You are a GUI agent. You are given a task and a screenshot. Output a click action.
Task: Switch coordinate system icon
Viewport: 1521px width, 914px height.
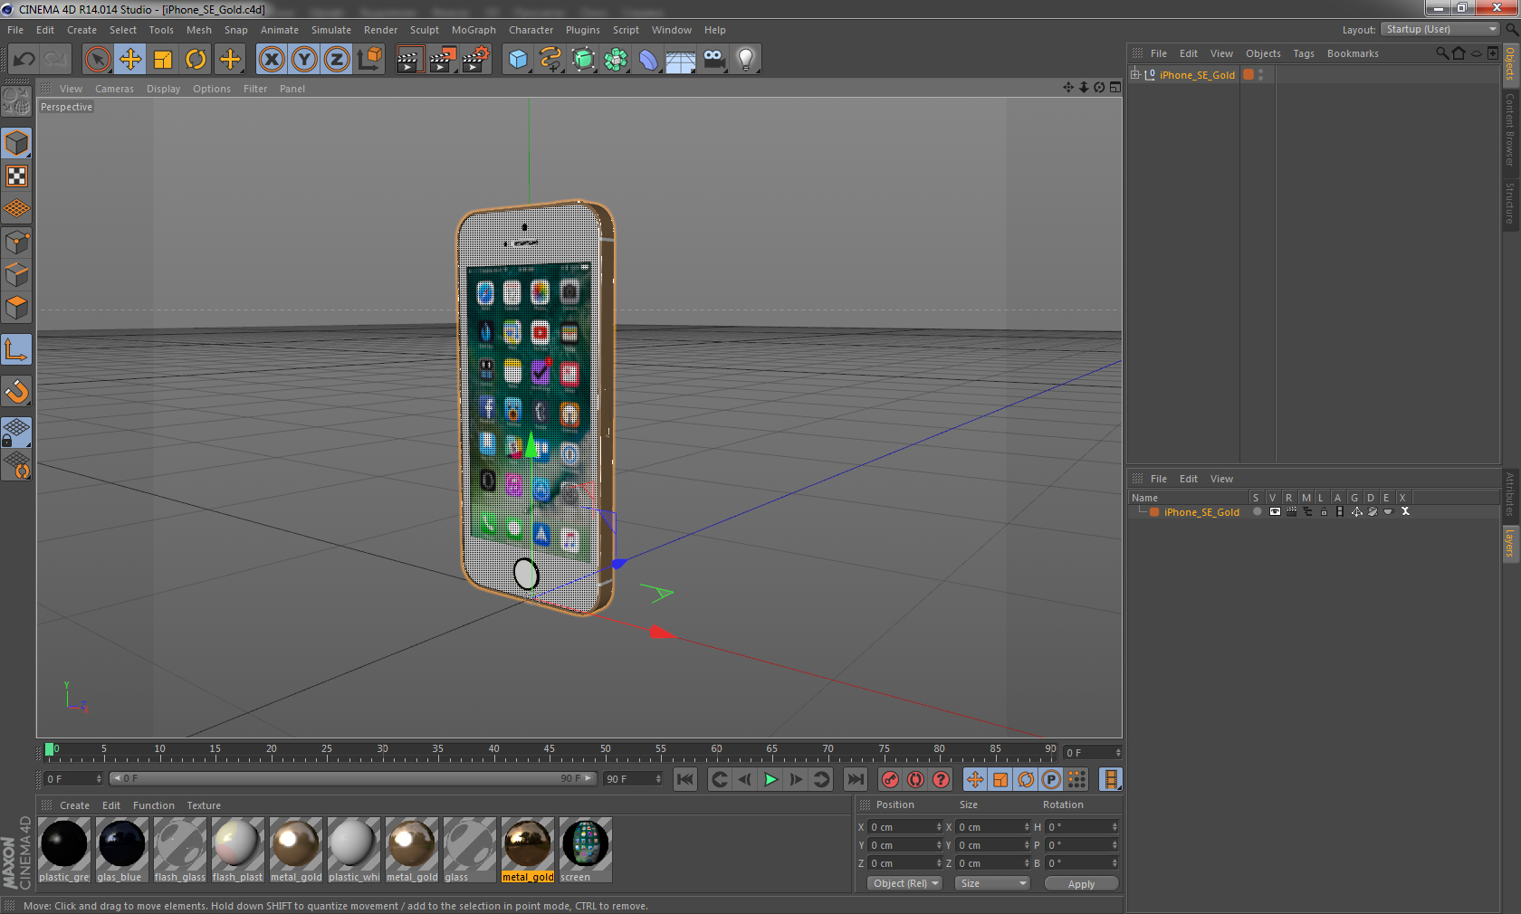click(370, 60)
